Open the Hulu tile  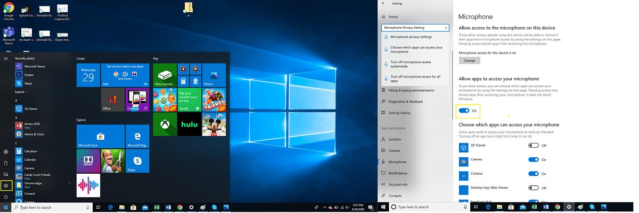[x=189, y=124]
